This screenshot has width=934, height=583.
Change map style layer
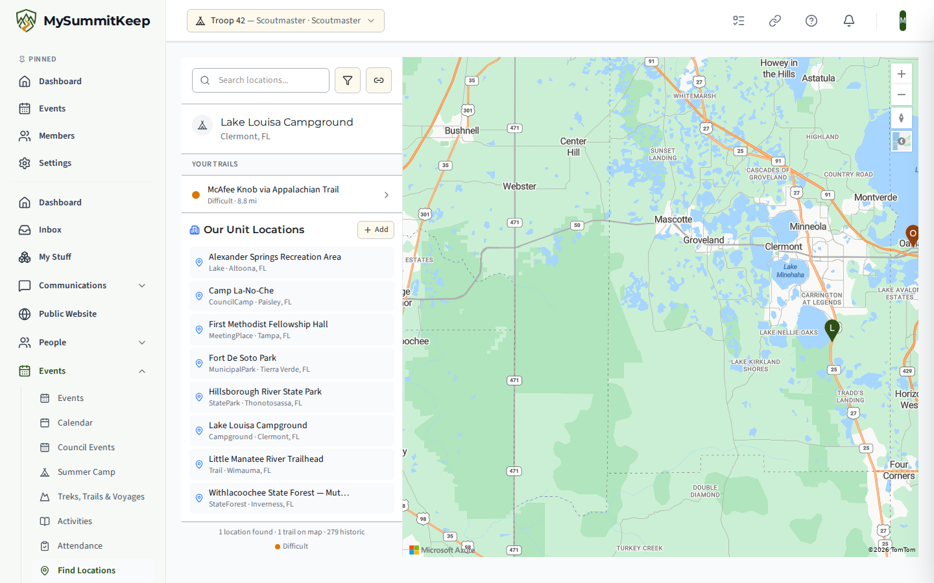click(x=902, y=141)
